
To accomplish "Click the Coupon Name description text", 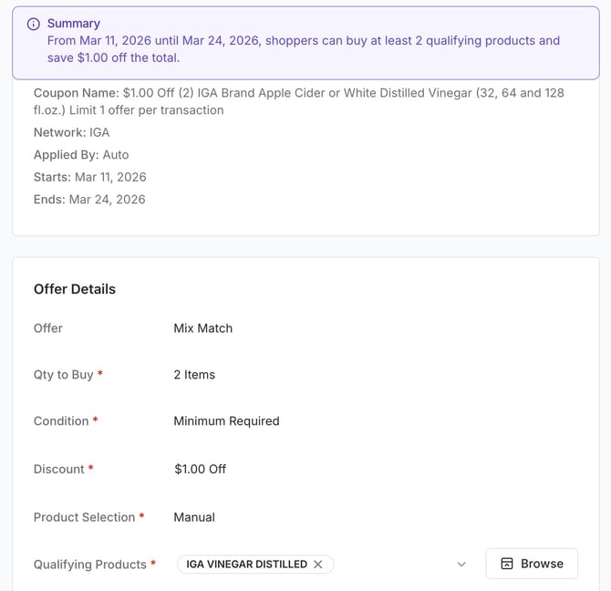I will click(x=297, y=101).
